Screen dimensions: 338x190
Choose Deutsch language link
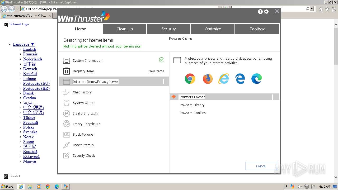(30, 69)
